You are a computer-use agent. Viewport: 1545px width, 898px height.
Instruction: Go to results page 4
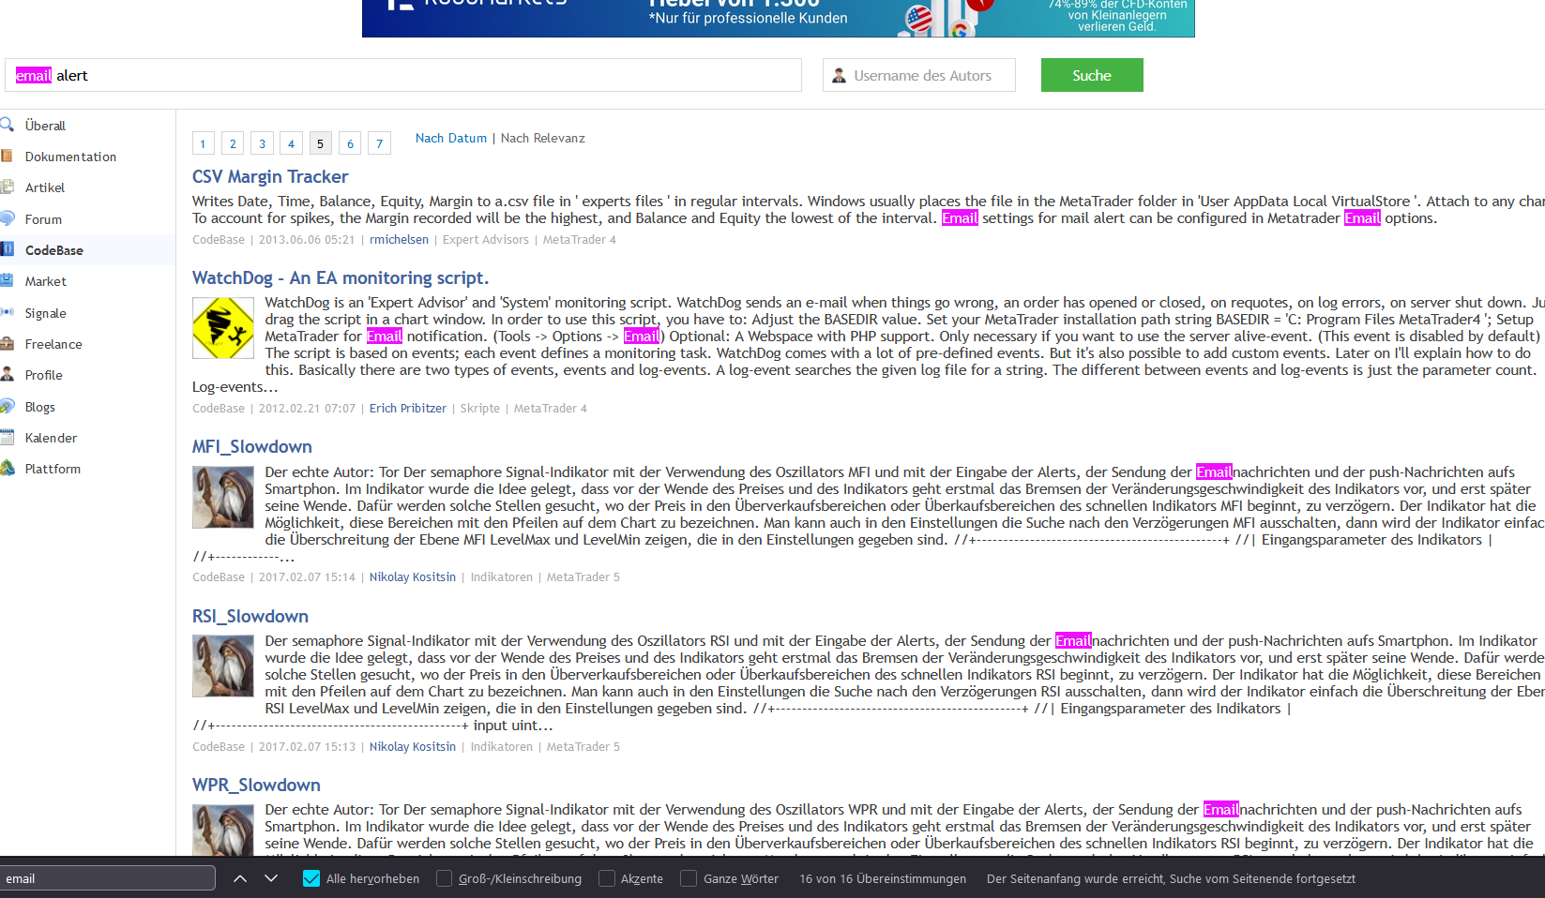coord(291,143)
